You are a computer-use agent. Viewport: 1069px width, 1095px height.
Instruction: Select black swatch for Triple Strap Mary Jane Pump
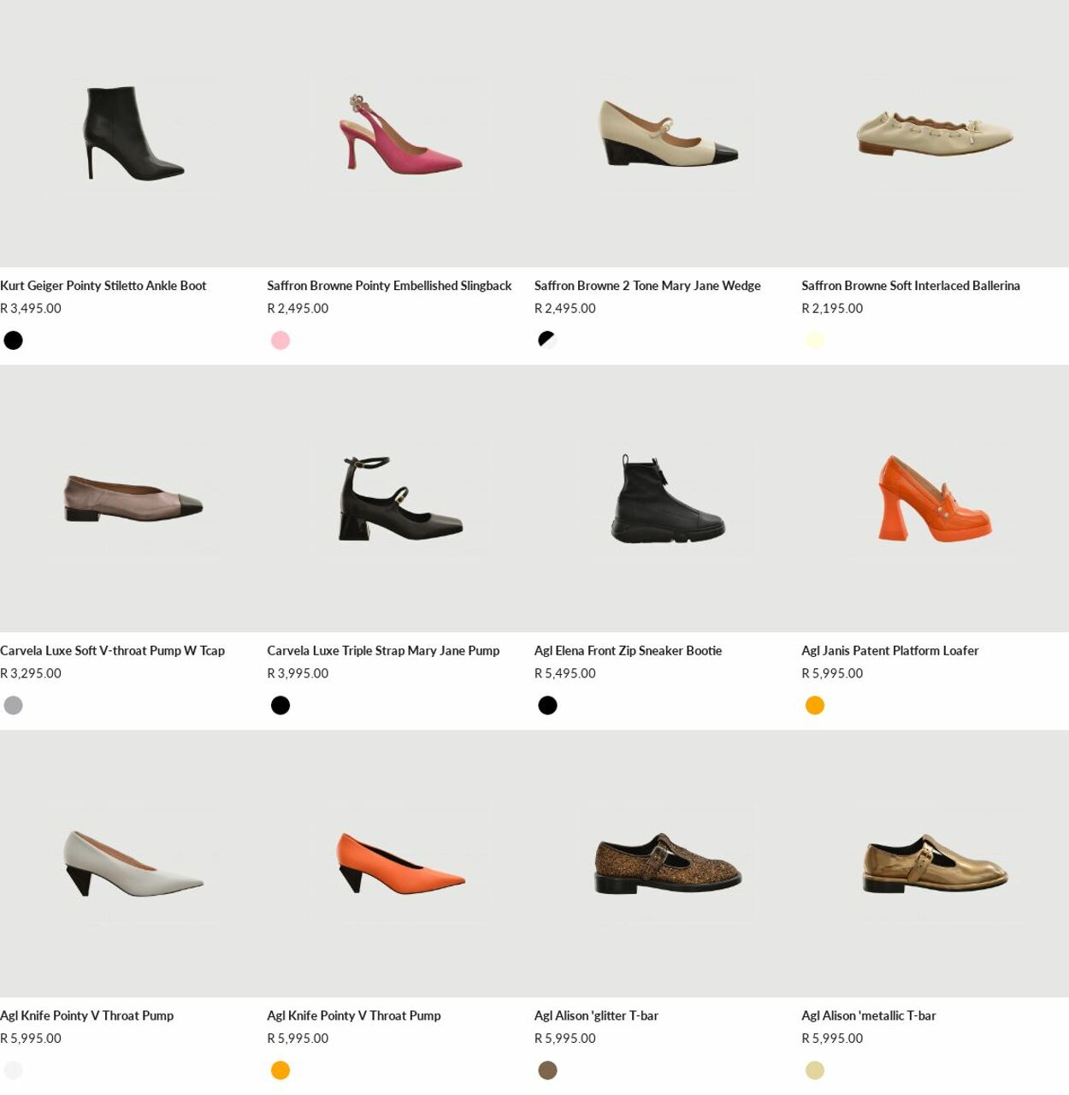(x=281, y=706)
